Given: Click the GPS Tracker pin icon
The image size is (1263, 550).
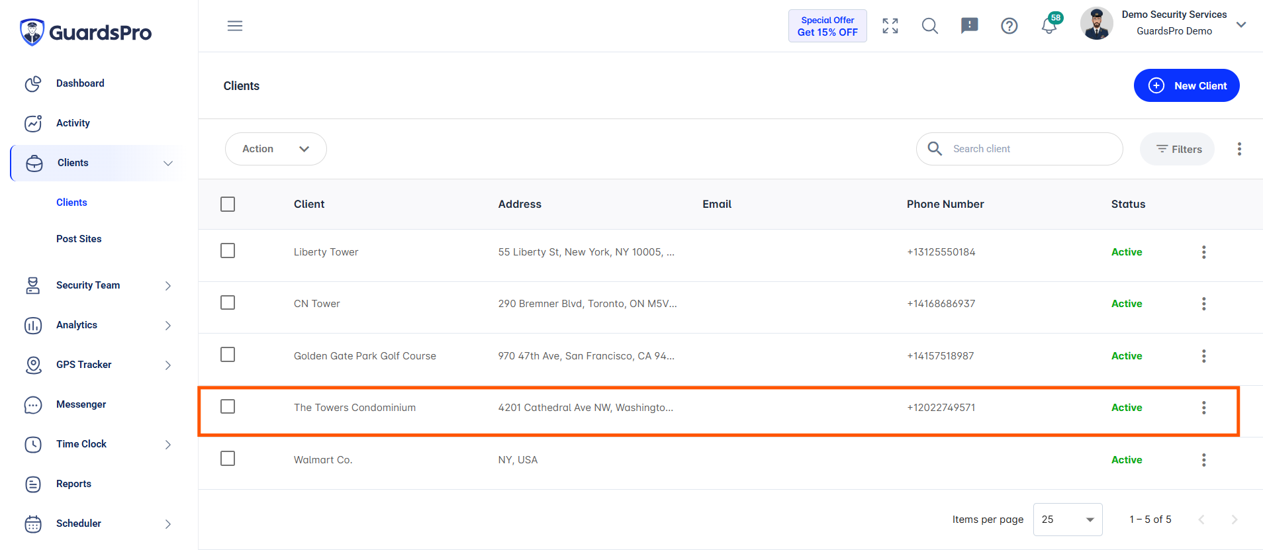Looking at the screenshot, I should (x=33, y=365).
